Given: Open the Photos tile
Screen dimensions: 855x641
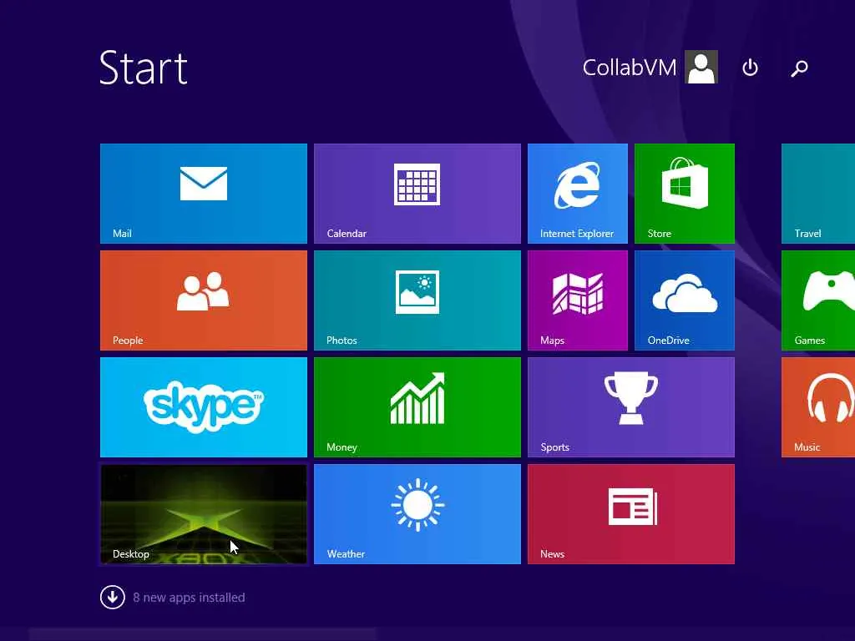Looking at the screenshot, I should tap(417, 300).
